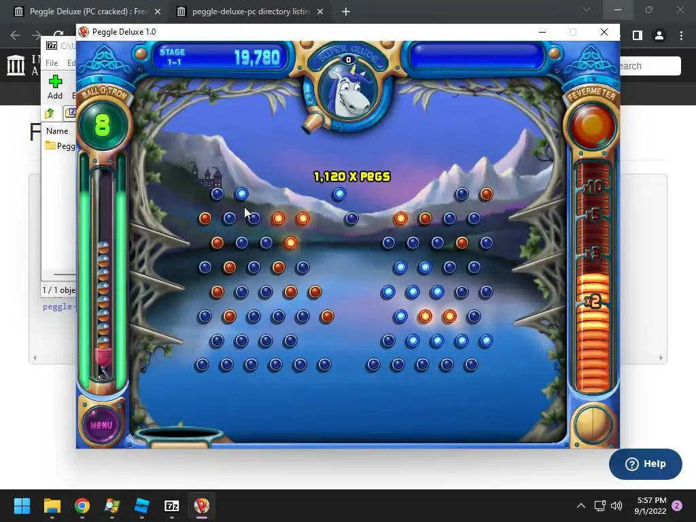Click the green Add icon in 7-Zip window

click(55, 82)
